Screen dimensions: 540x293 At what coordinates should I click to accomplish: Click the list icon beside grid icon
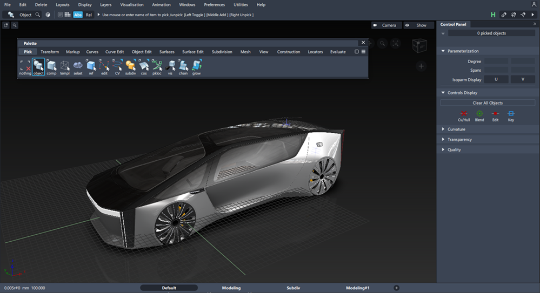coord(60,15)
